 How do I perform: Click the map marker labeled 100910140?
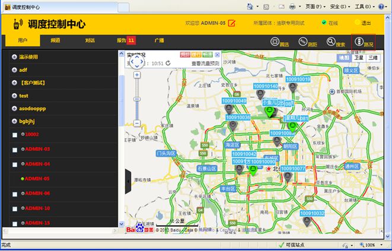click(260, 94)
